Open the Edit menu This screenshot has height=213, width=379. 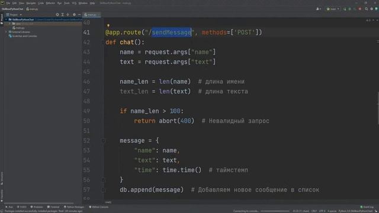pyautogui.click(x=14, y=3)
